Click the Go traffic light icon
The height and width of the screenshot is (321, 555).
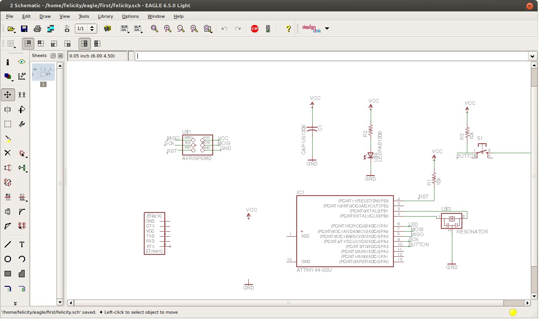click(x=268, y=29)
